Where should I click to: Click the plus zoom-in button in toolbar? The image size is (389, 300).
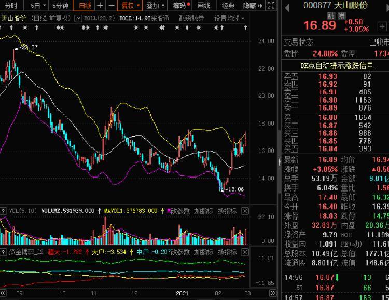(x=100, y=6)
